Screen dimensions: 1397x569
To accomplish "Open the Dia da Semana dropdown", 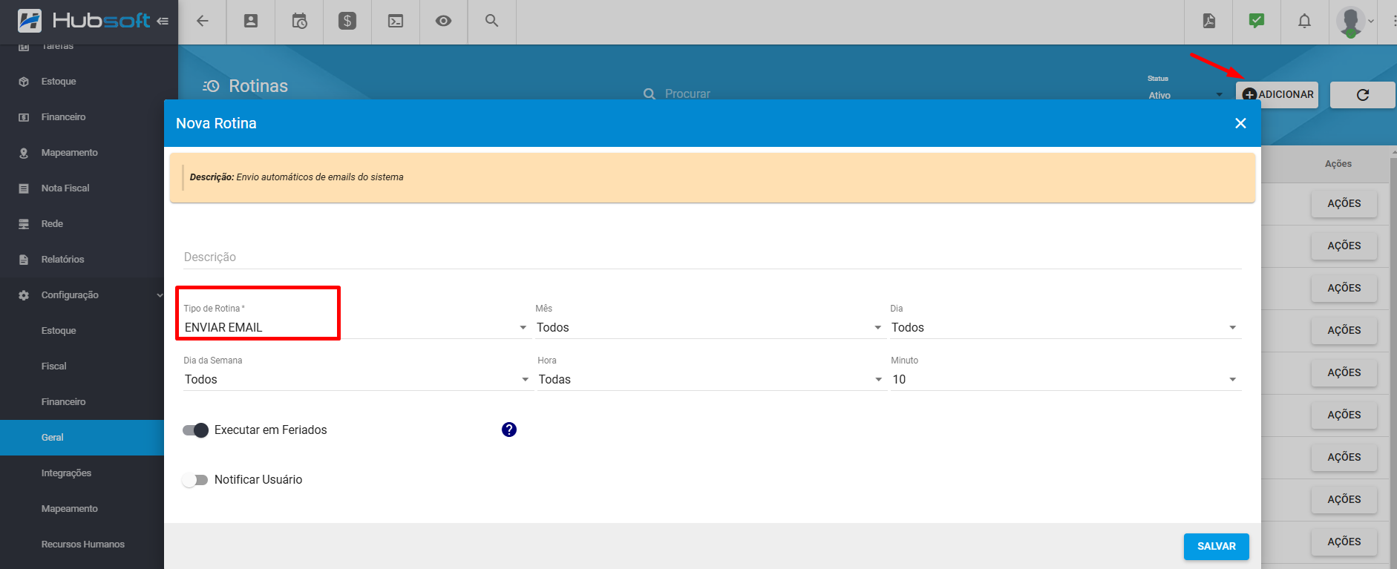I will (357, 379).
